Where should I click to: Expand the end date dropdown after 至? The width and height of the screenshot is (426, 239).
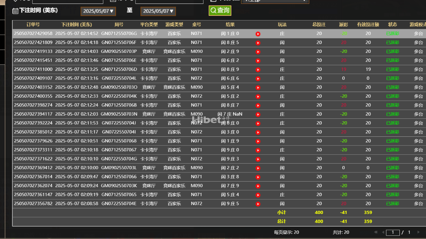(158, 11)
